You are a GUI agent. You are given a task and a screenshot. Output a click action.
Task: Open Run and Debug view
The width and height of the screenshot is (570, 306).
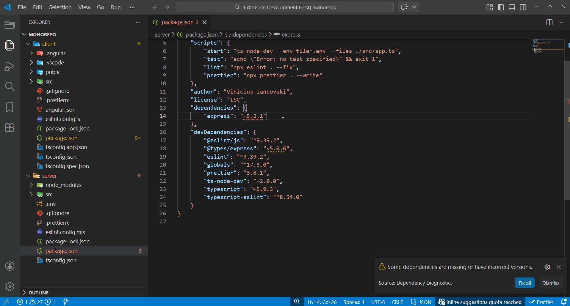10,66
